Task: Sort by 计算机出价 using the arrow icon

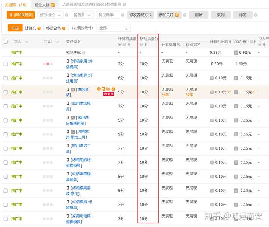Action: [230, 42]
